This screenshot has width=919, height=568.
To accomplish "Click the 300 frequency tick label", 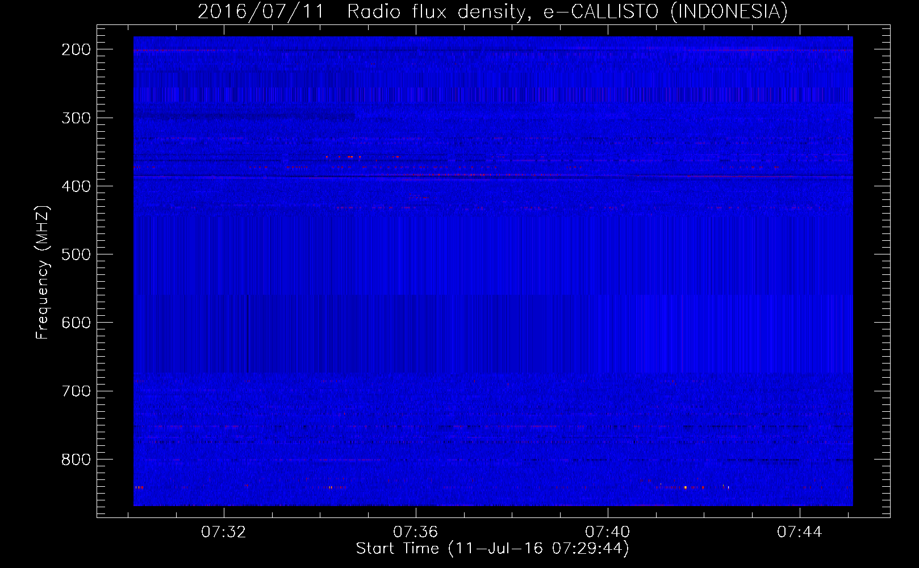I will point(76,118).
